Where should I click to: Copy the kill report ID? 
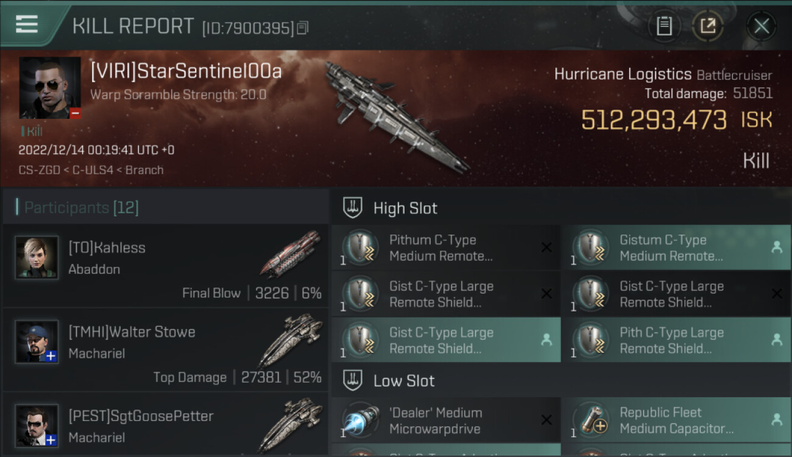(x=303, y=27)
